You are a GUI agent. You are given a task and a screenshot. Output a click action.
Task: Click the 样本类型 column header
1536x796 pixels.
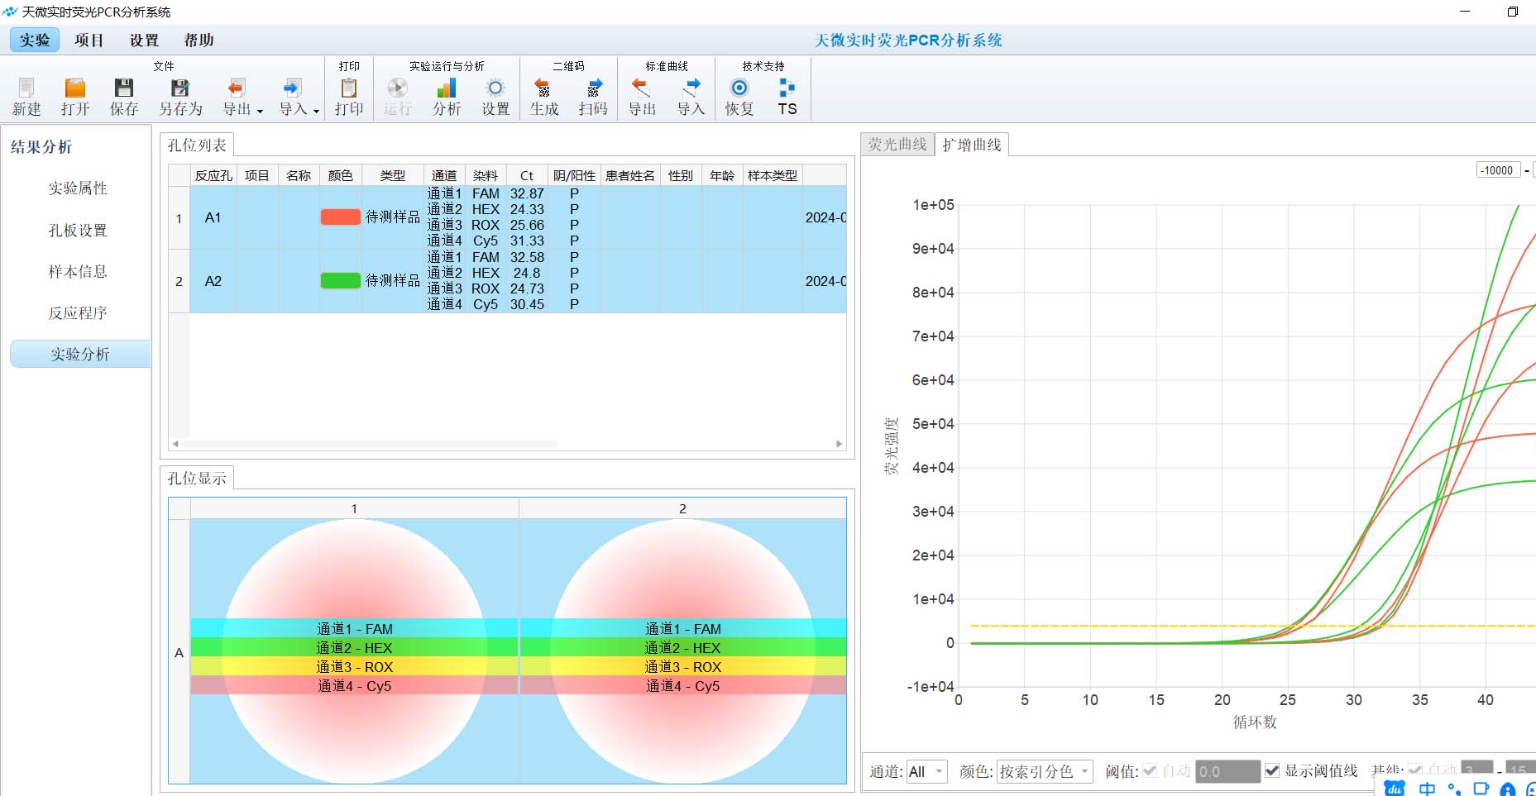773,175
